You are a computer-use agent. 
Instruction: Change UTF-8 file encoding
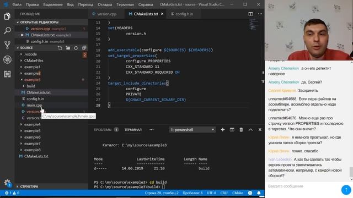click(211, 193)
